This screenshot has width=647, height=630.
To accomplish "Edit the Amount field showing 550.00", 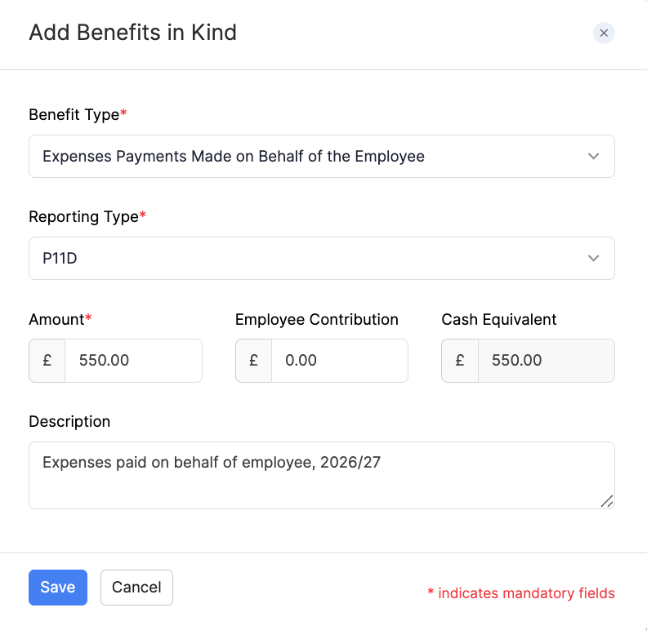I will click(x=133, y=361).
